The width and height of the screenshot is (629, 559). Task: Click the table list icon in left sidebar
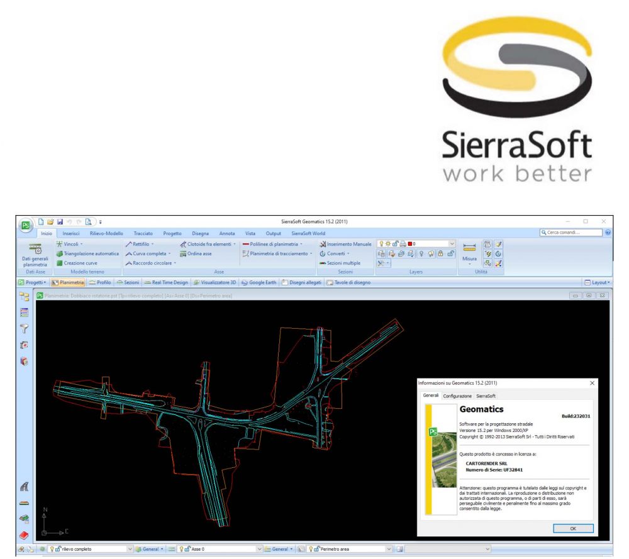tap(24, 313)
